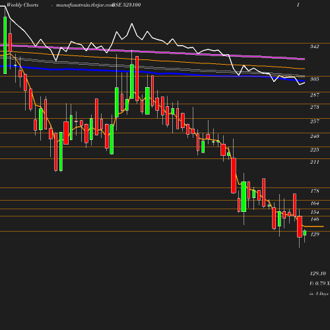Click the 164 price axis label
Screen dimensions: 330x330
point(315,203)
